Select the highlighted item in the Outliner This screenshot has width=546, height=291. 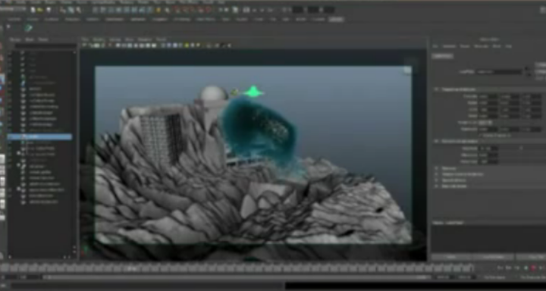[x=39, y=137]
